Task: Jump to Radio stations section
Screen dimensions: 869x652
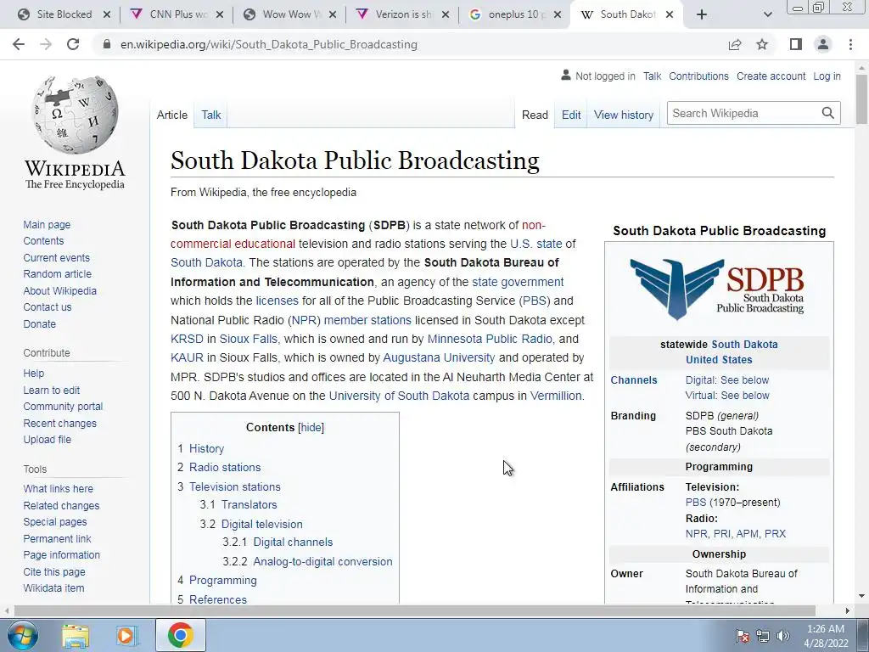Action: pos(225,468)
